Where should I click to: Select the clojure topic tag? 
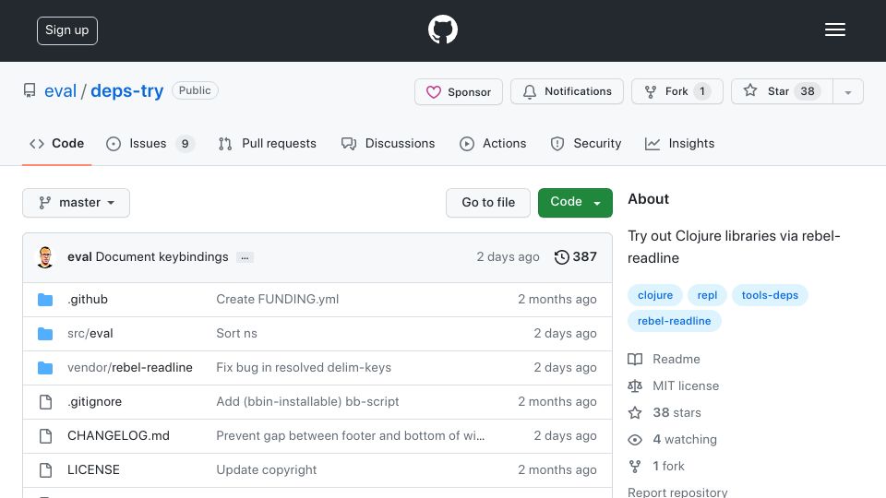pos(655,295)
